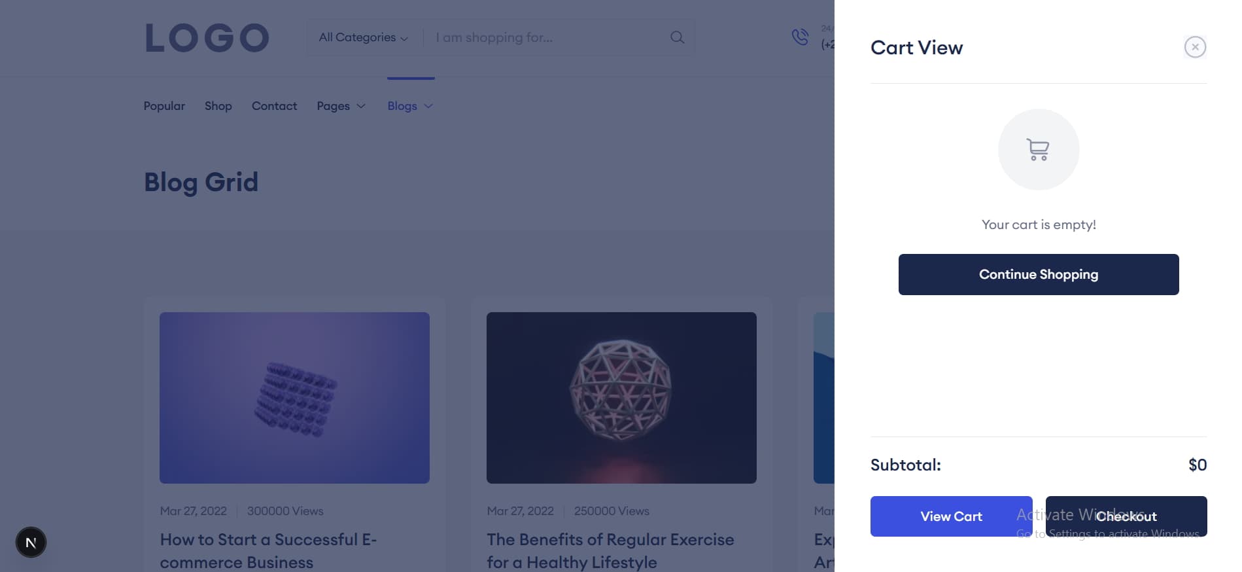Click the phone support icon

[x=800, y=37]
